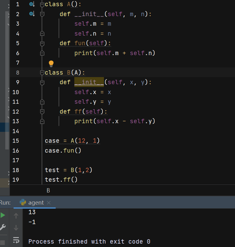
Task: Click fold end marker on line 6
Action: pyautogui.click(x=42, y=53)
